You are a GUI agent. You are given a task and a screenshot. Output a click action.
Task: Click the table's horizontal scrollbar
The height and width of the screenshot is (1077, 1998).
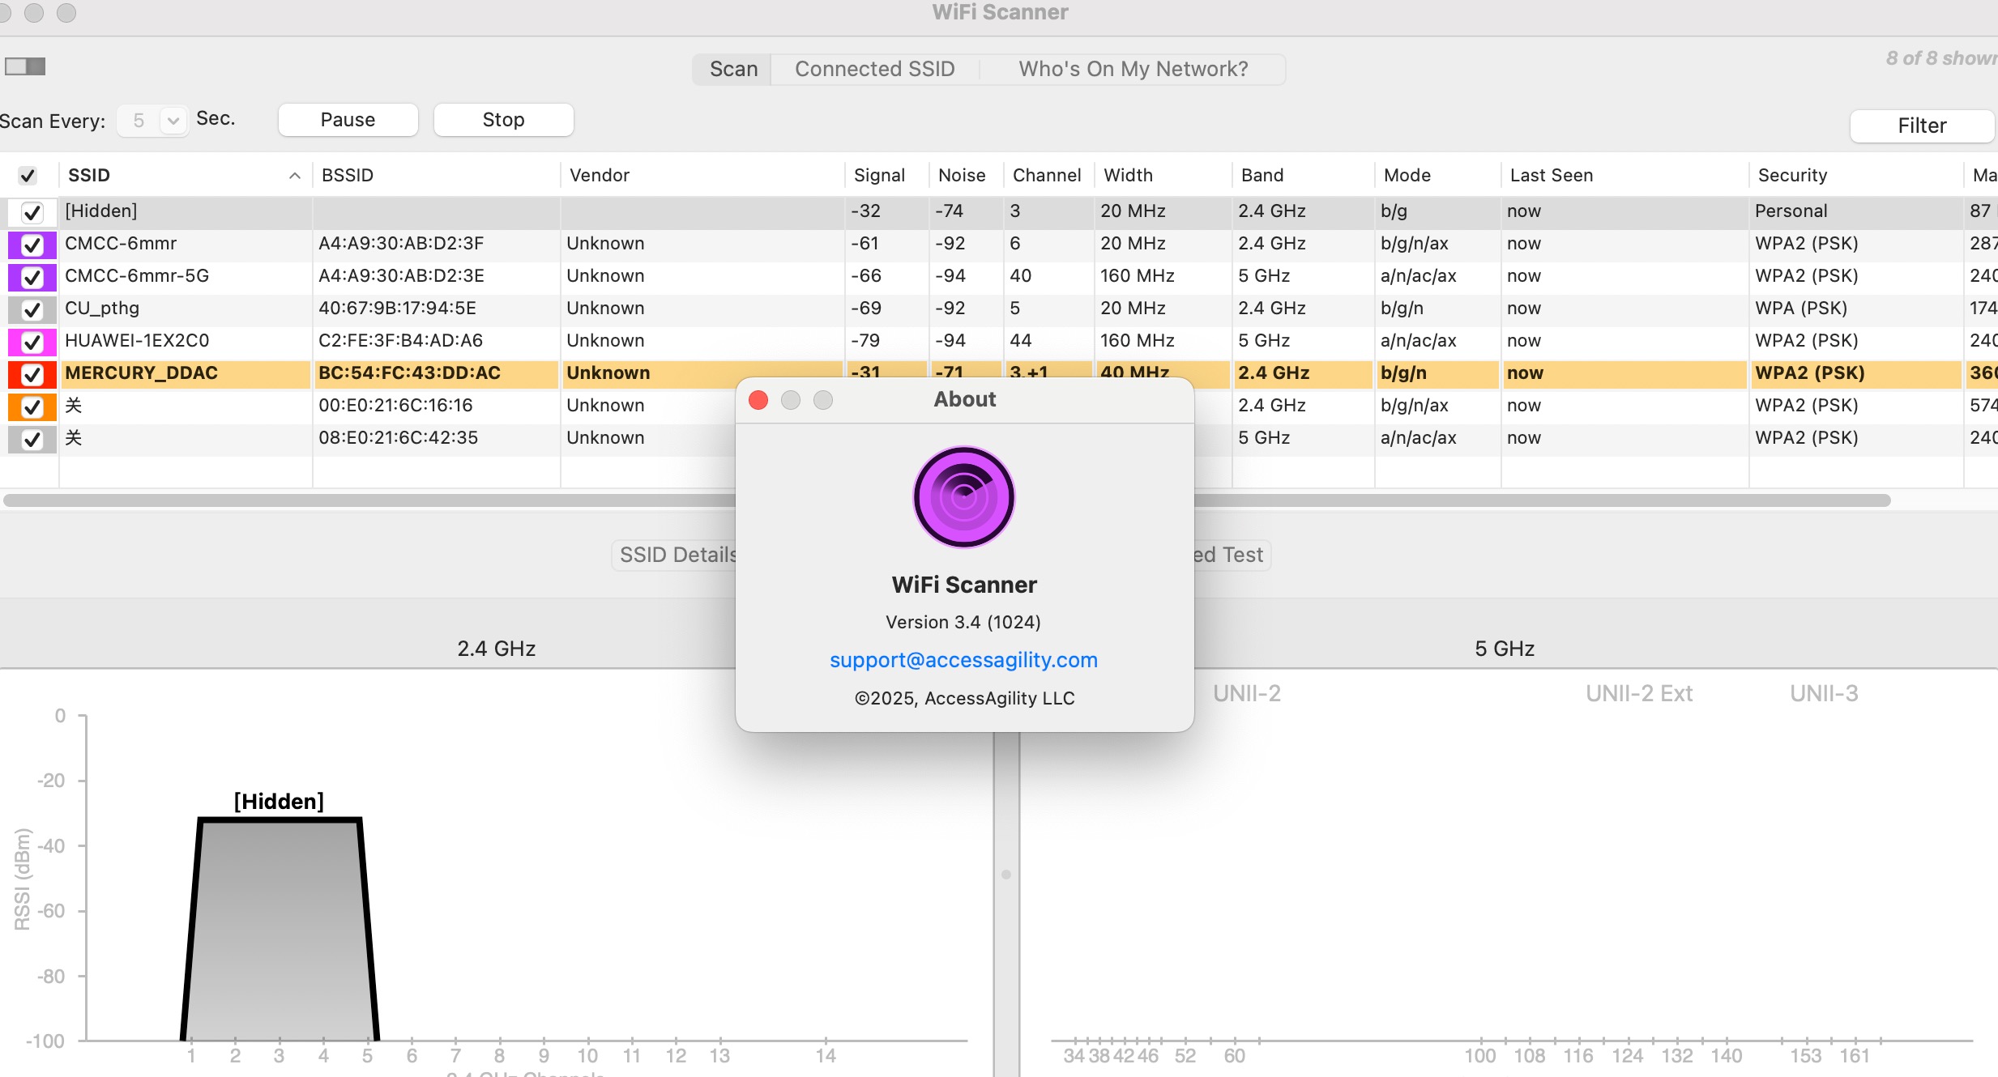946,500
